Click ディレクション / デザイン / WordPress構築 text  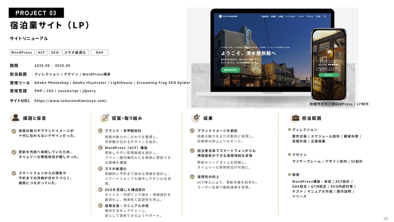72,74
